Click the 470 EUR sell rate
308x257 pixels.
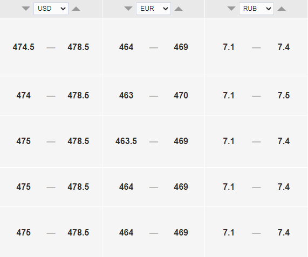[181, 96]
